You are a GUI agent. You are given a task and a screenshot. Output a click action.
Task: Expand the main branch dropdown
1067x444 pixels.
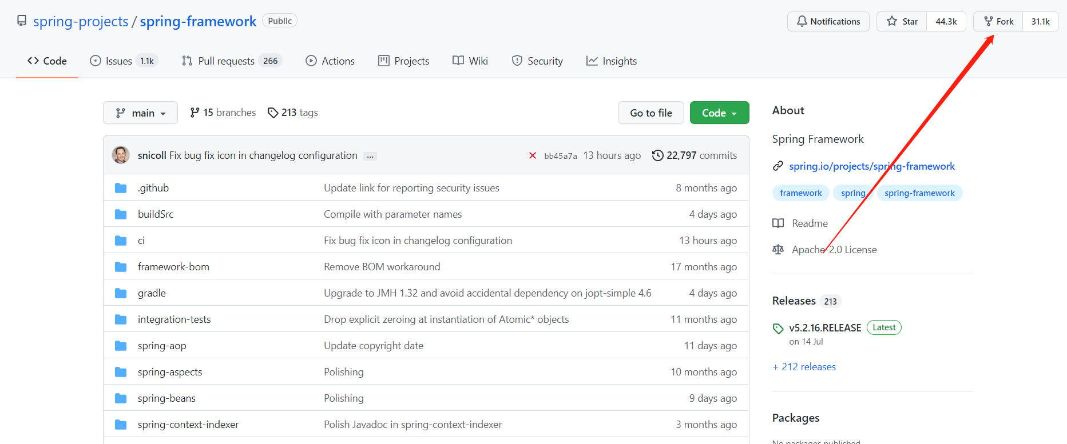(140, 113)
